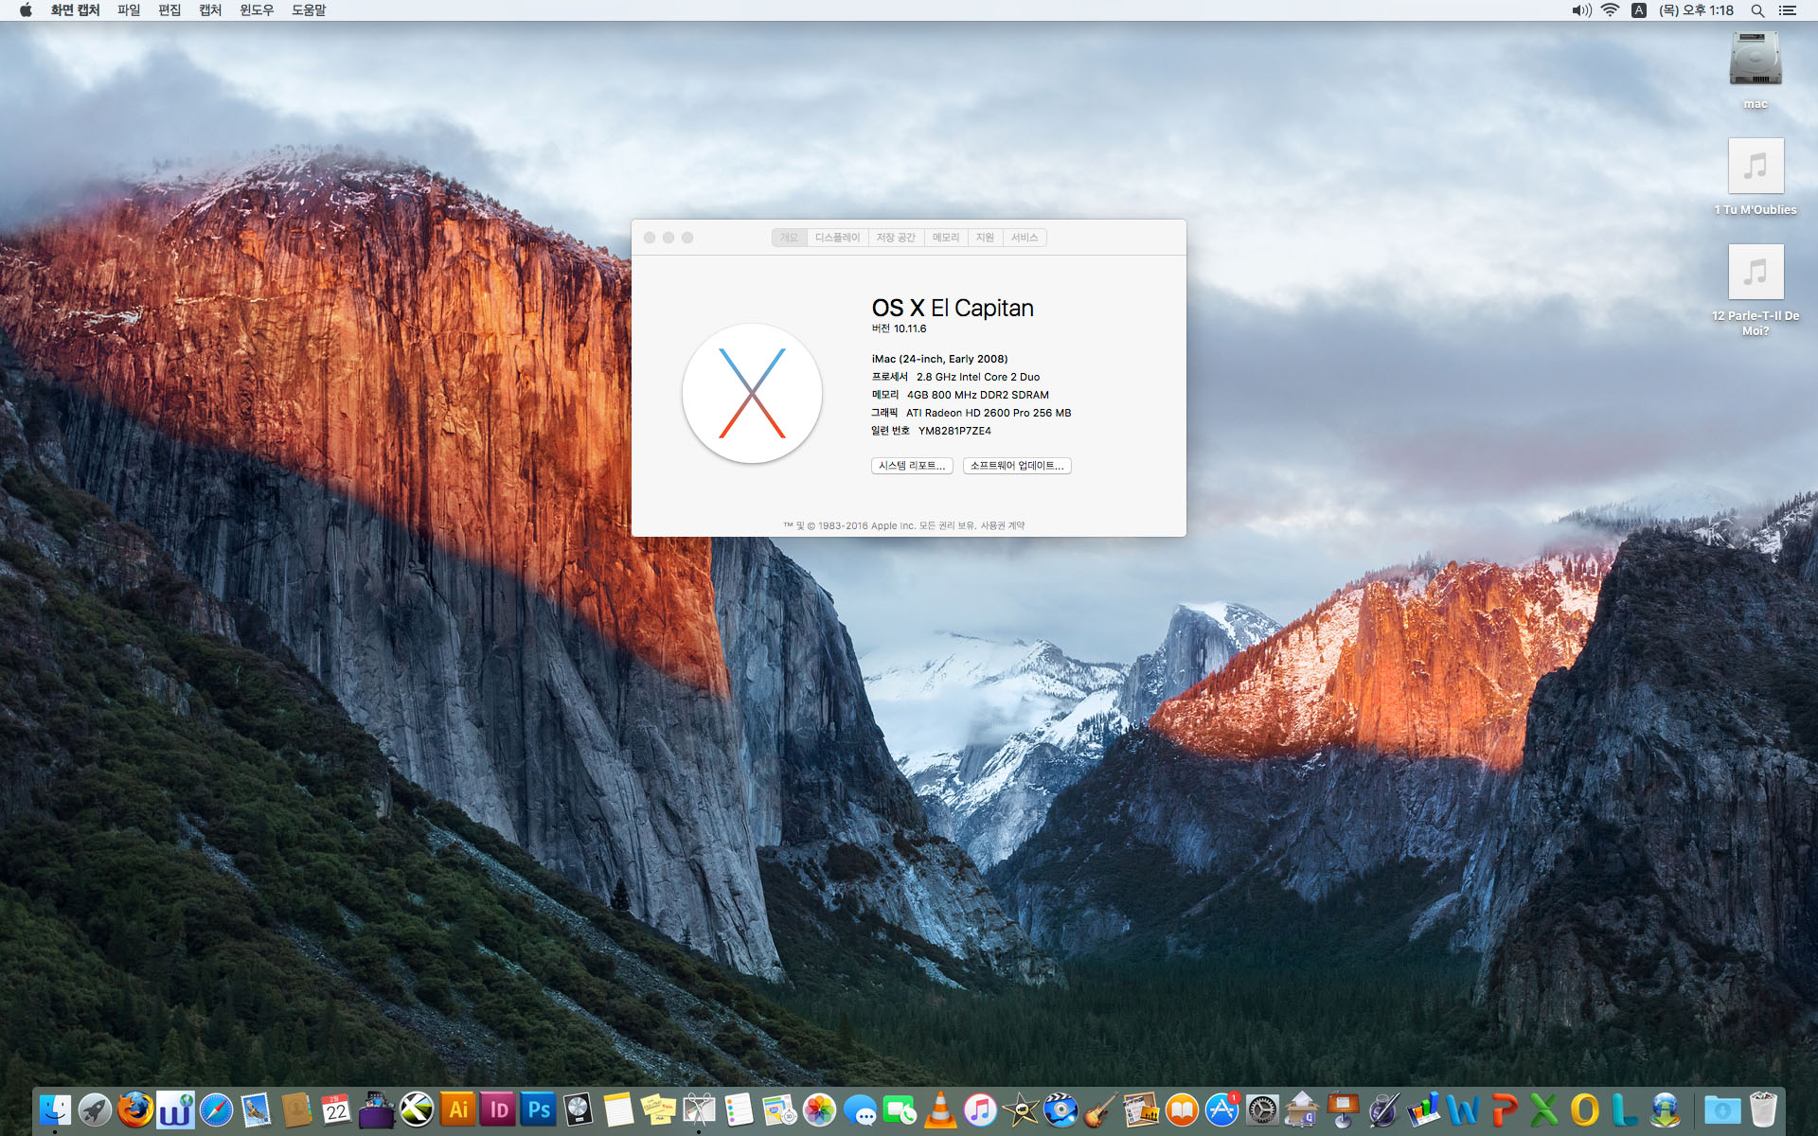Open VLC media player dock icon
Screen dimensions: 1818x1136
tap(940, 1109)
